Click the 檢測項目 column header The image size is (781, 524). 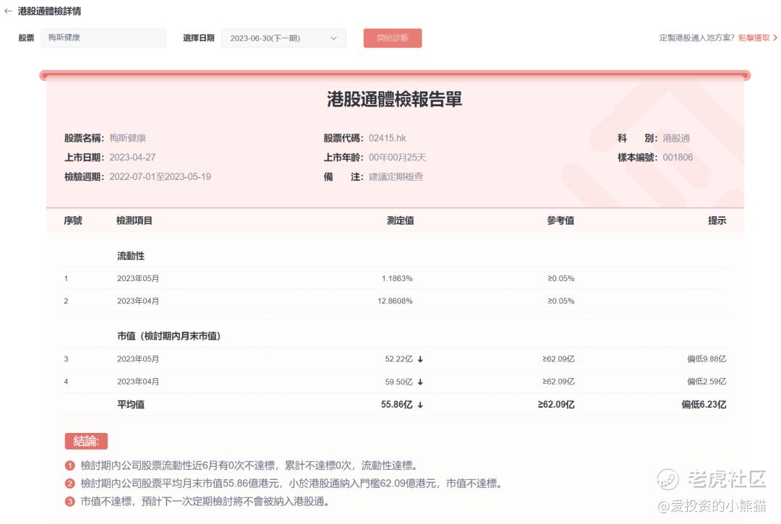134,220
